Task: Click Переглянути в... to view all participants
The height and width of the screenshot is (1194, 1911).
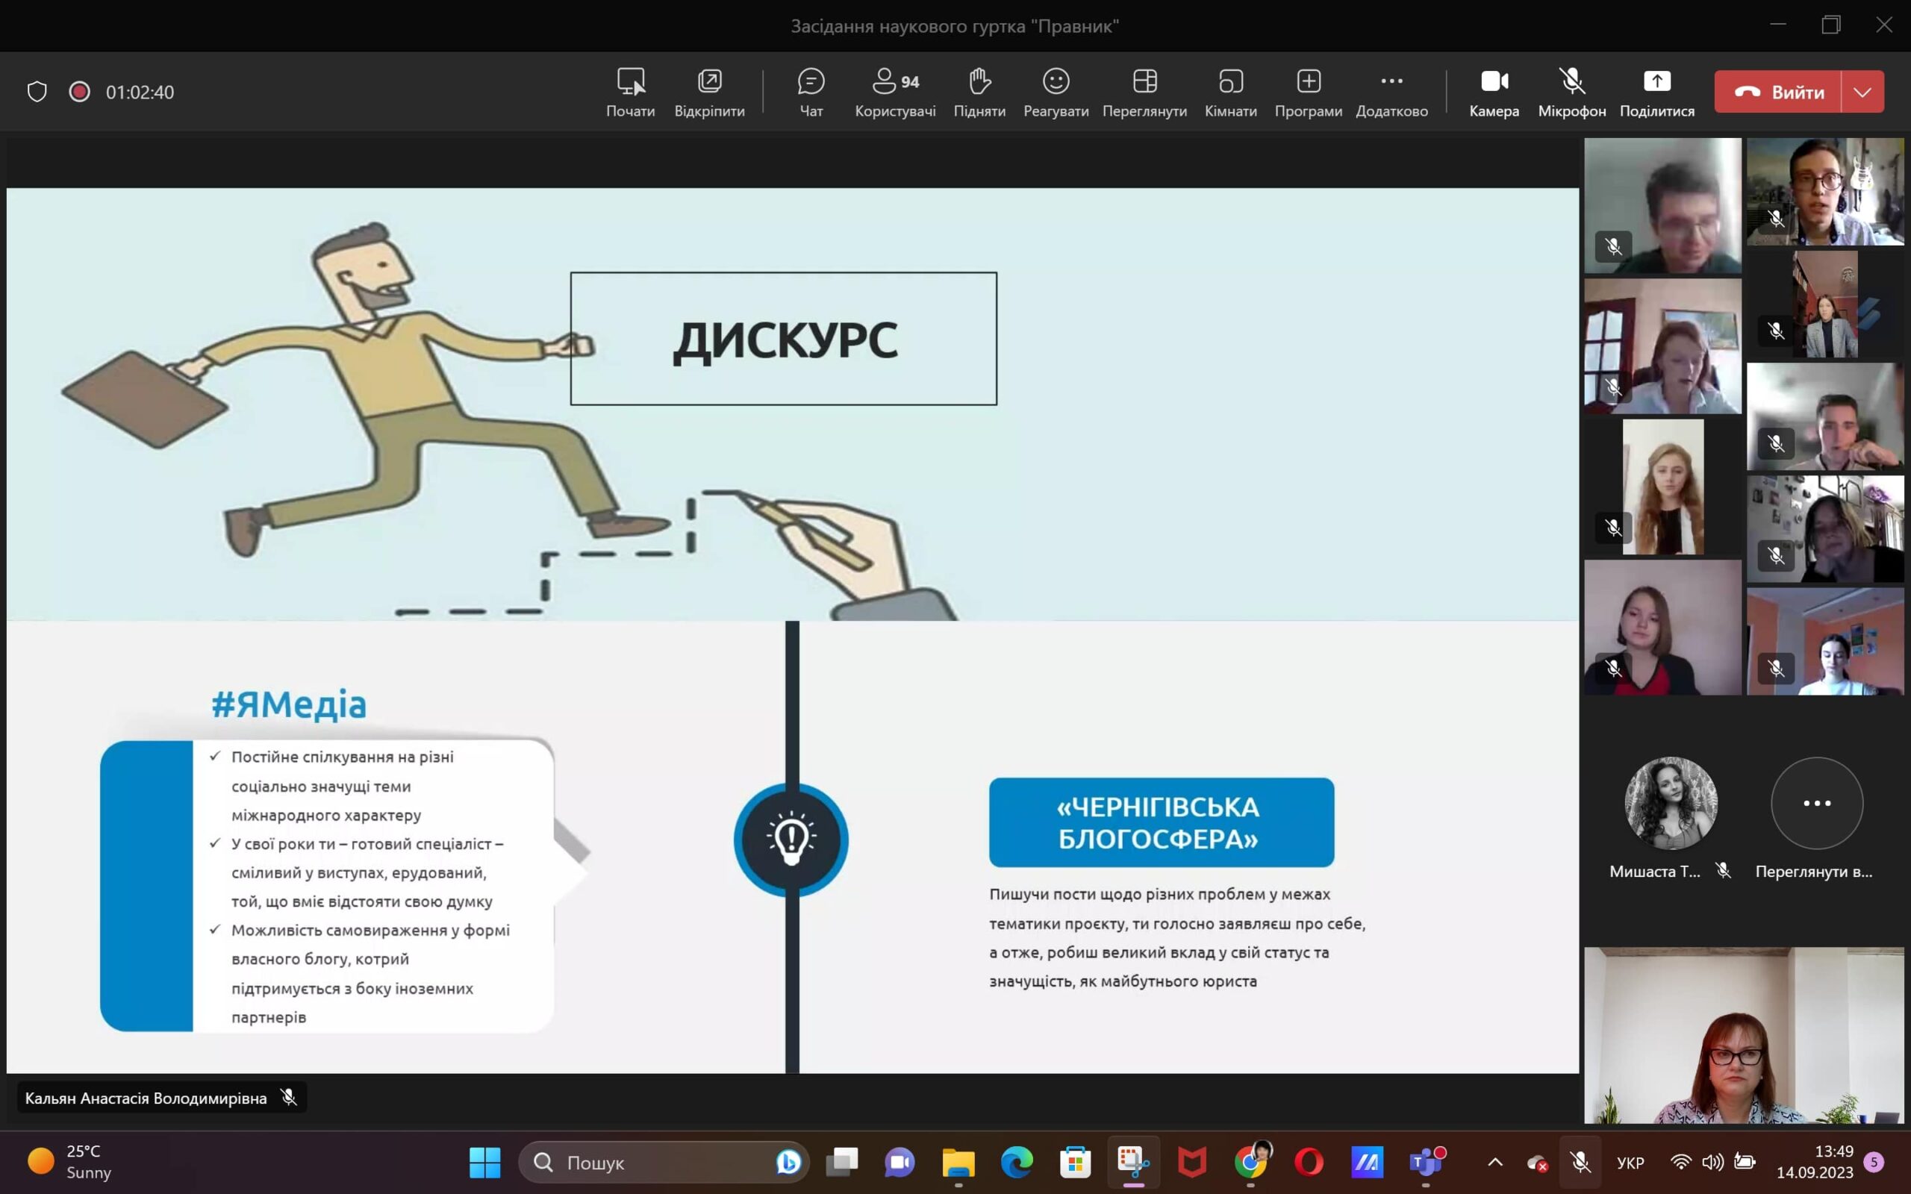Action: [x=1816, y=803]
